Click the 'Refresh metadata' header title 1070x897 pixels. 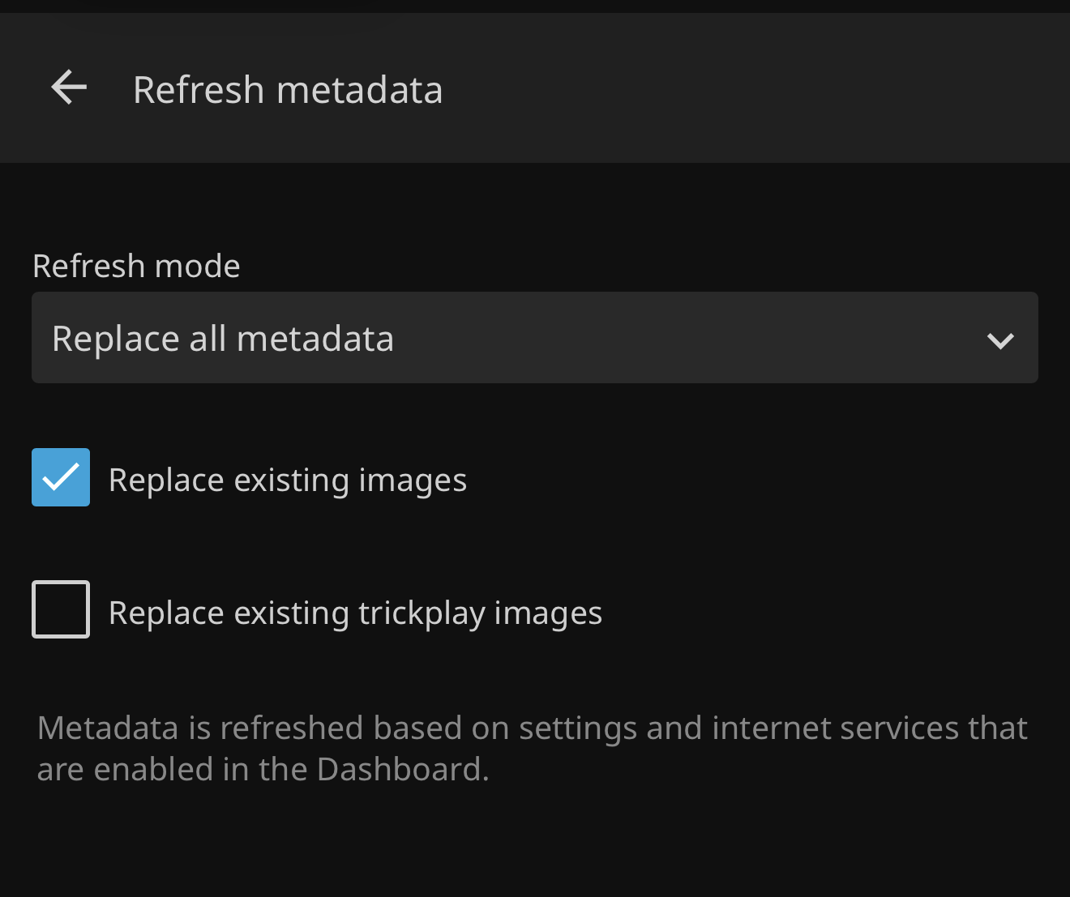tap(288, 90)
